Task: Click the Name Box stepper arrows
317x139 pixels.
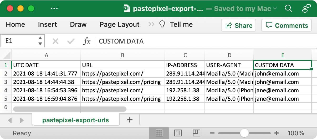Action: pos(40,41)
